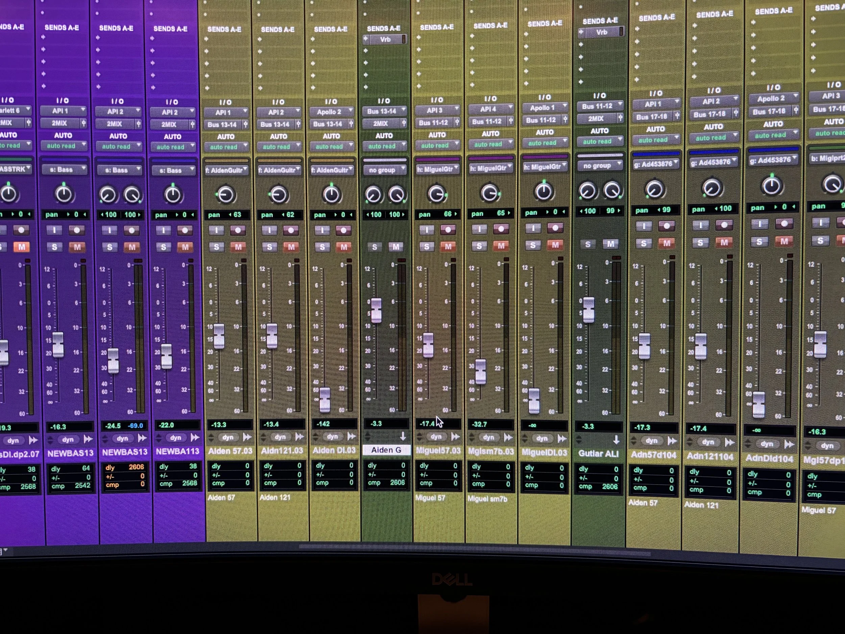Click track type arrow icon on Aiden G
This screenshot has height=634, width=845.
coord(403,436)
